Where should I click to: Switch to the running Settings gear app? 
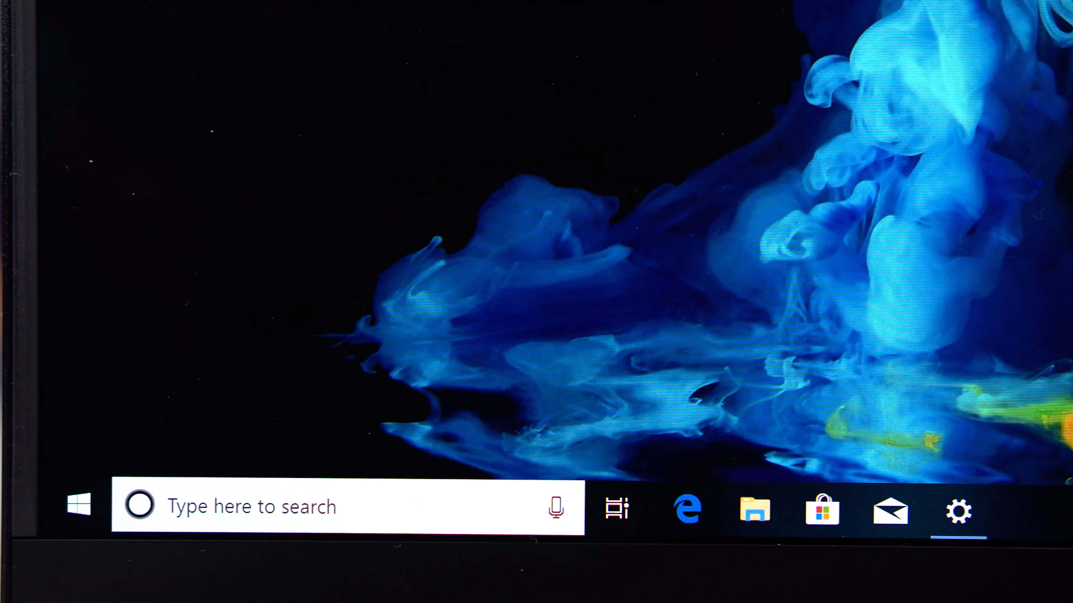tap(959, 511)
